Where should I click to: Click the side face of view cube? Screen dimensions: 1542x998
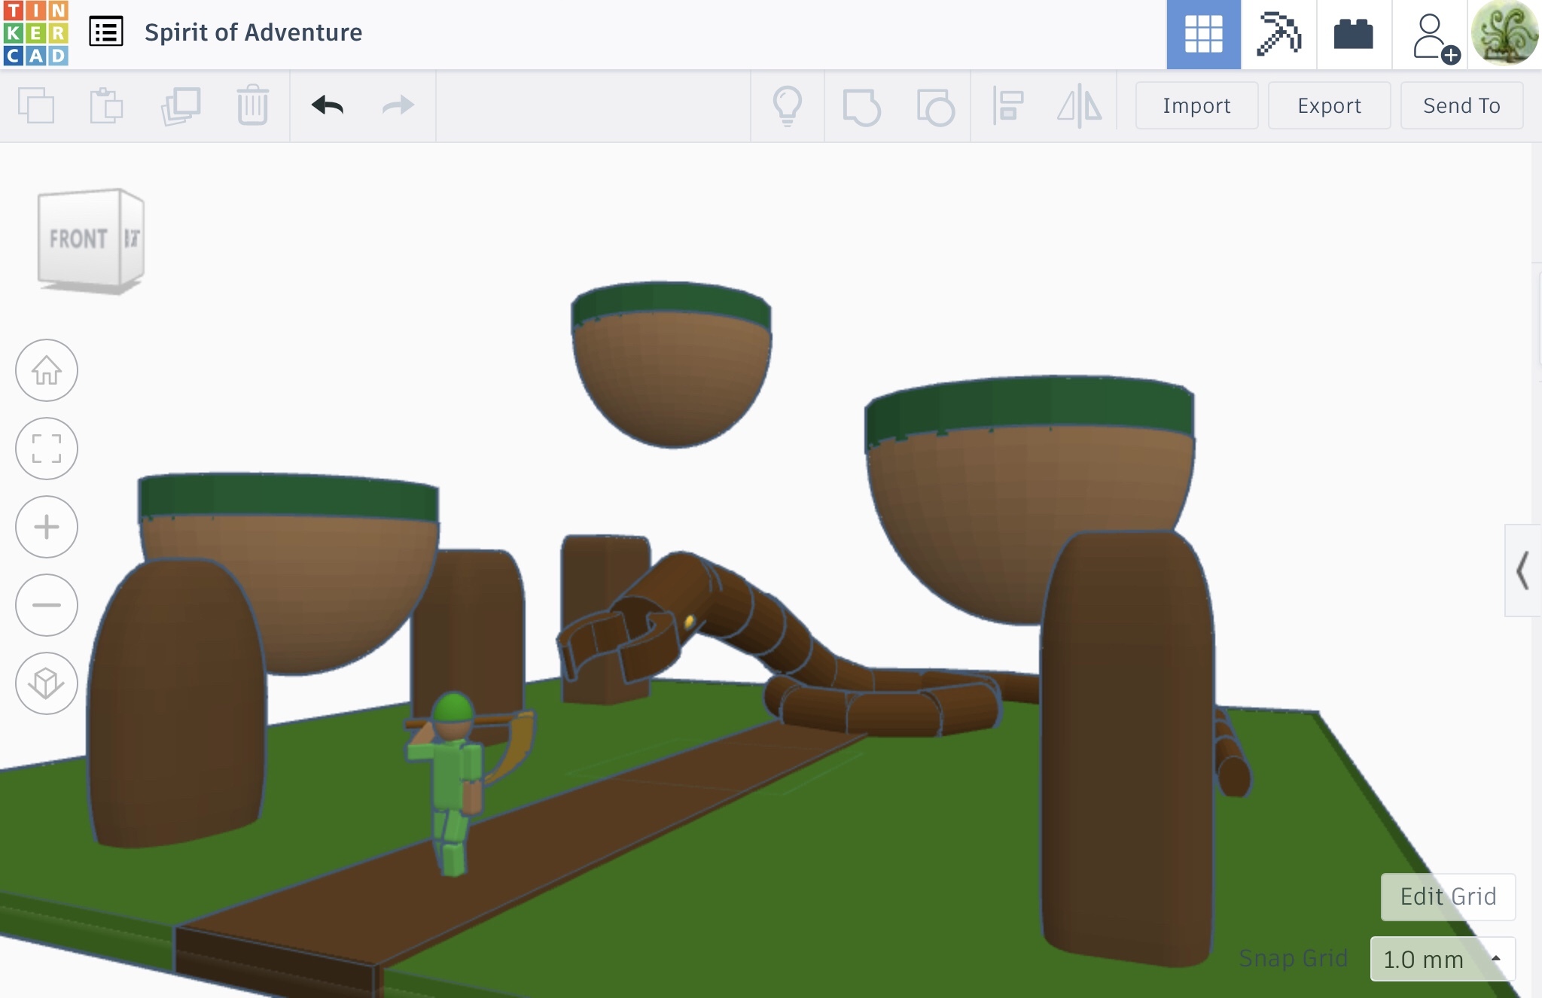coord(132,238)
